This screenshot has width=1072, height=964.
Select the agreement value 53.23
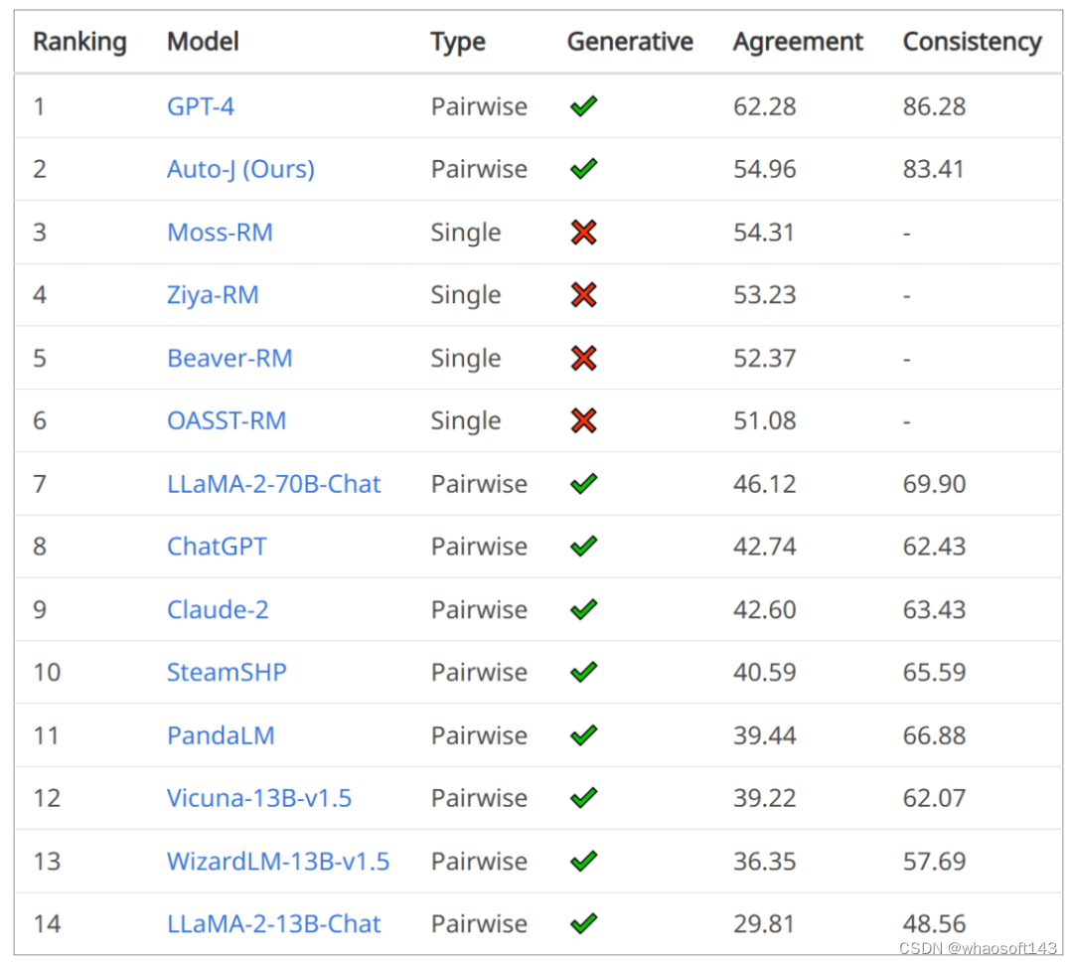tap(764, 295)
